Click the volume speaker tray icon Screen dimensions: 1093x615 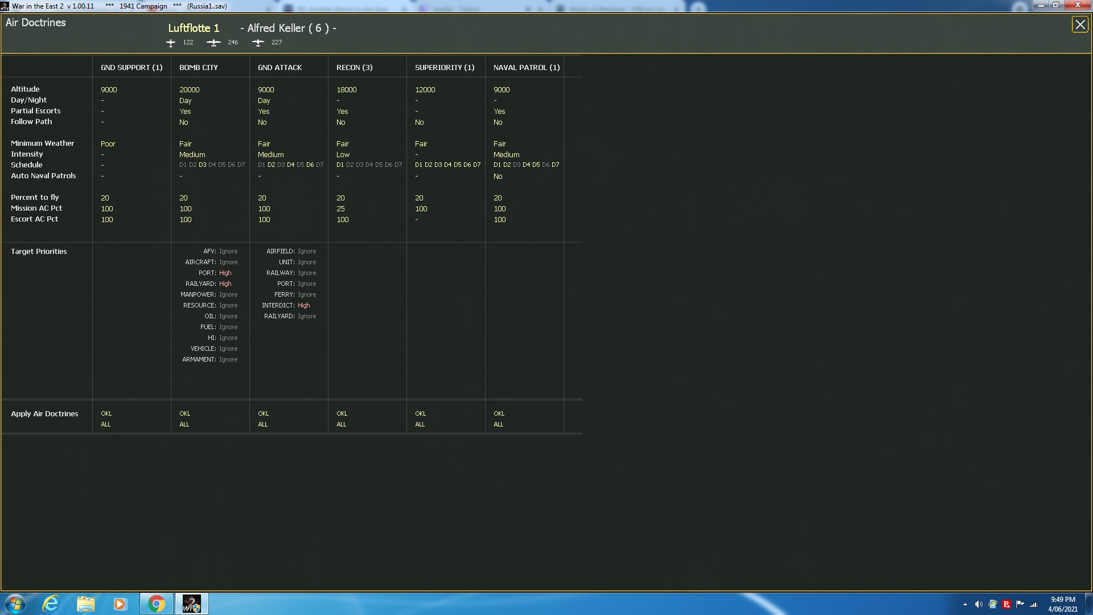click(x=978, y=604)
